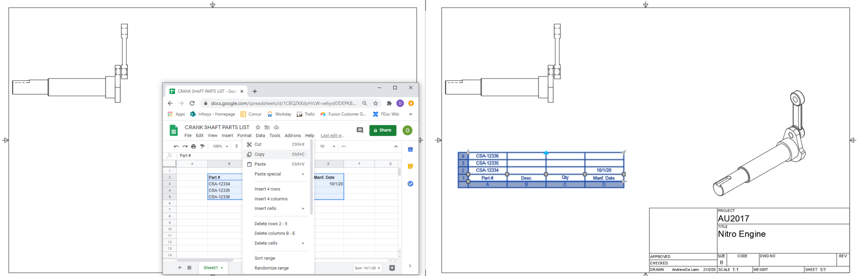The height and width of the screenshot is (276, 858).
Task: Star the CRANK SHAFT PARTS LIST document
Action: click(x=258, y=127)
